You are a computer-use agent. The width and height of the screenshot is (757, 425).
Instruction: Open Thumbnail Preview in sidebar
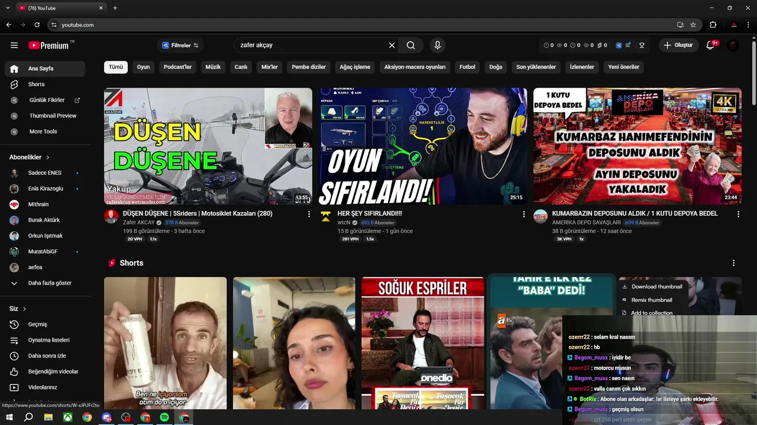(45, 116)
